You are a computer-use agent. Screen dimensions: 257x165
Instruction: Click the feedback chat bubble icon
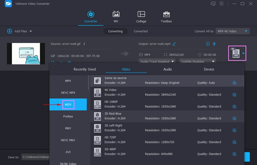(x=213, y=4)
